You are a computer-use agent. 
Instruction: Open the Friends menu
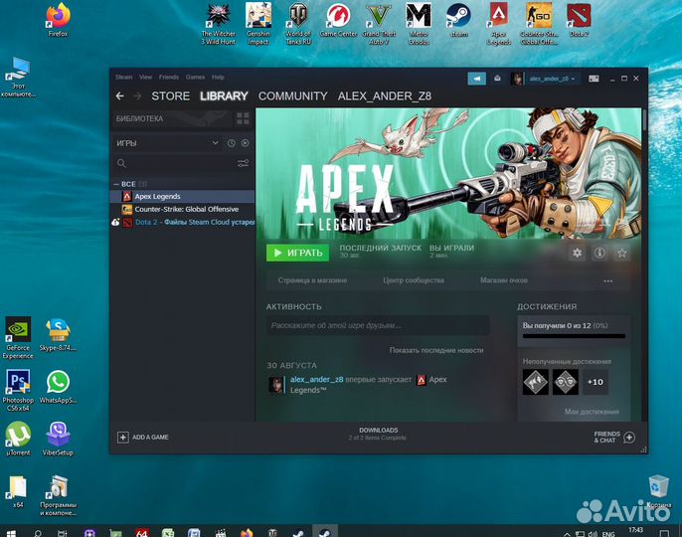[x=169, y=77]
